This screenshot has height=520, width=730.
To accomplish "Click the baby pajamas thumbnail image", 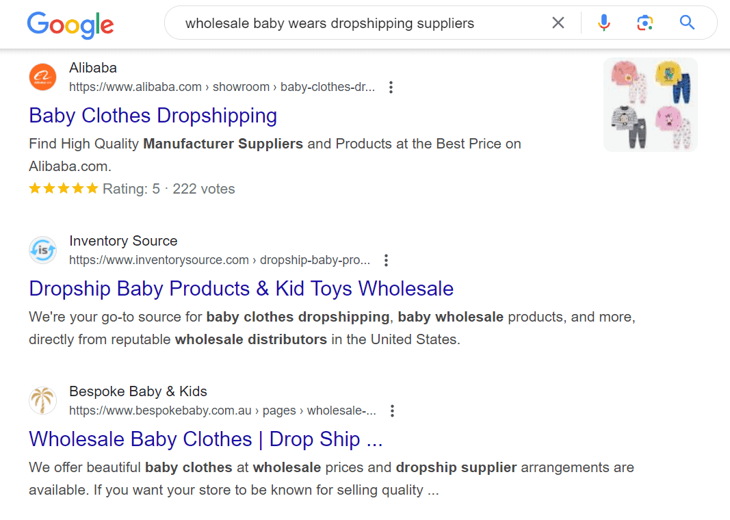I will click(x=651, y=105).
